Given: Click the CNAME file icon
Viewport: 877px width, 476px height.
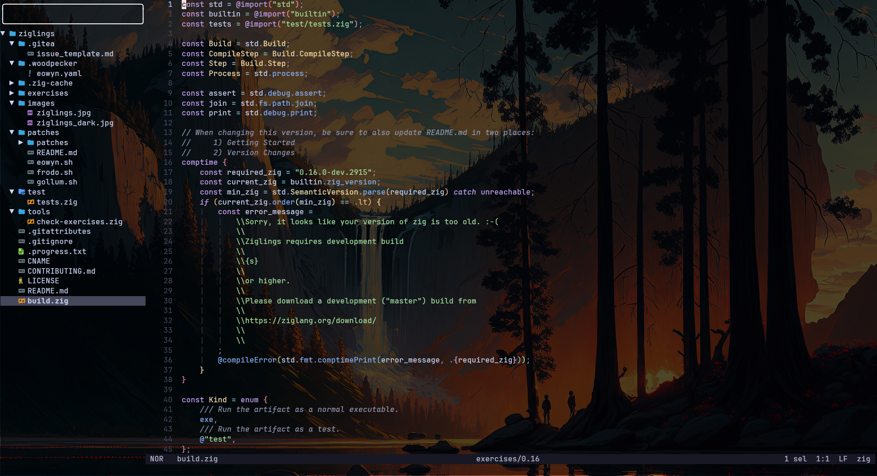Looking at the screenshot, I should 22,261.
